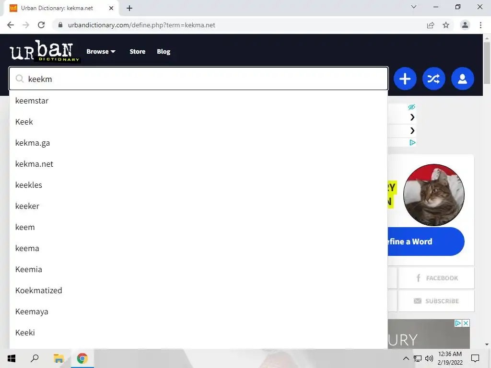The image size is (491, 368).
Task: Choose suggestion kekma.net
Action: pos(199,164)
